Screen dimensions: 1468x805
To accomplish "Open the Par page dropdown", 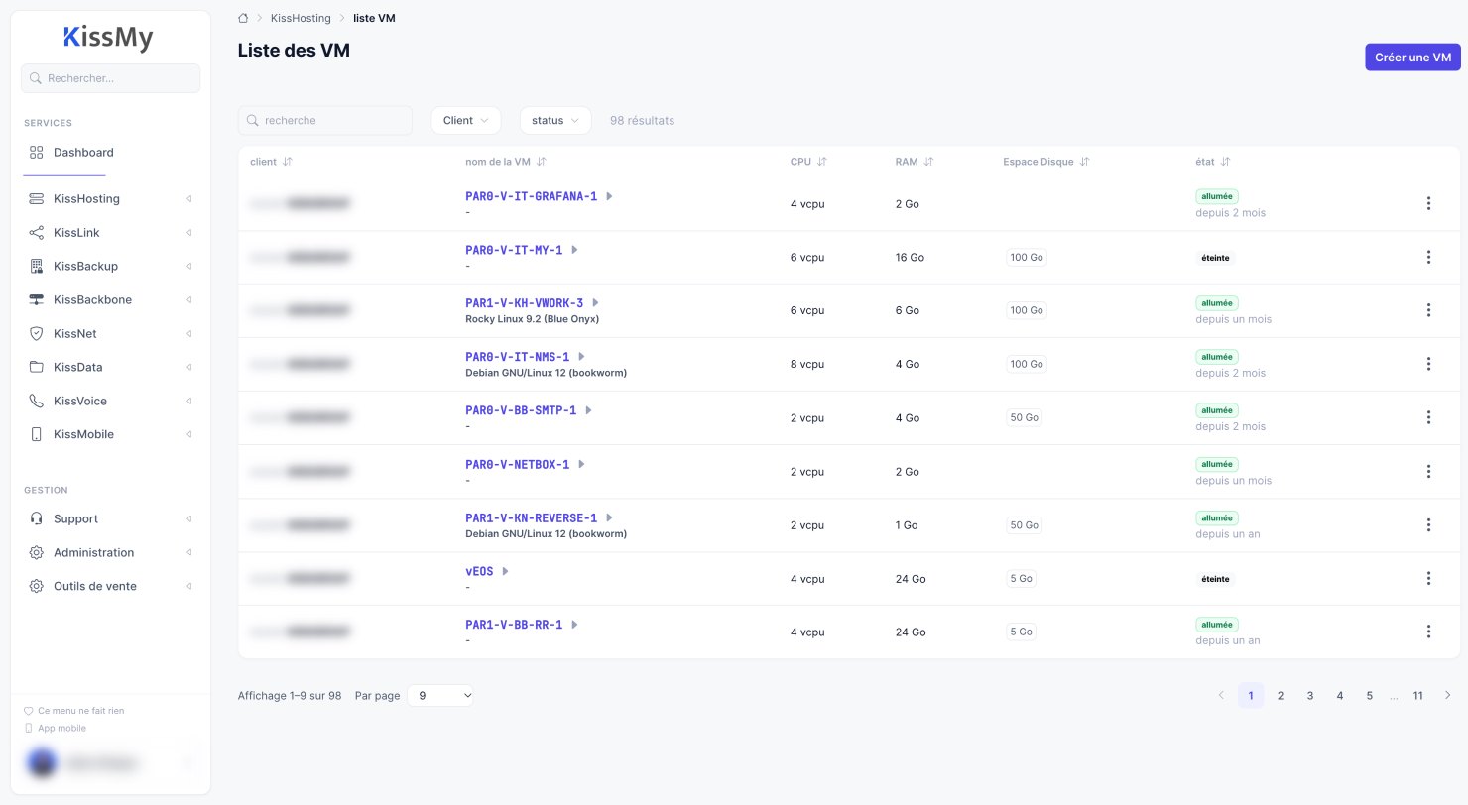I will click(x=440, y=696).
